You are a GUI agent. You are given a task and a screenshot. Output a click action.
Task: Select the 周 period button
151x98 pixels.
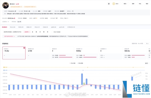[36, 32]
